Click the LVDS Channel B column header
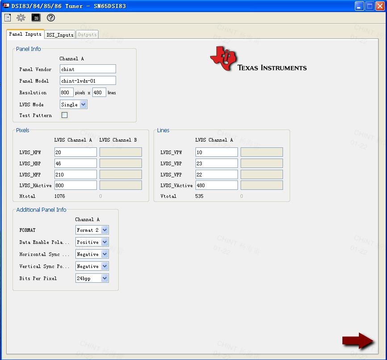The width and height of the screenshot is (387, 360). click(x=118, y=140)
